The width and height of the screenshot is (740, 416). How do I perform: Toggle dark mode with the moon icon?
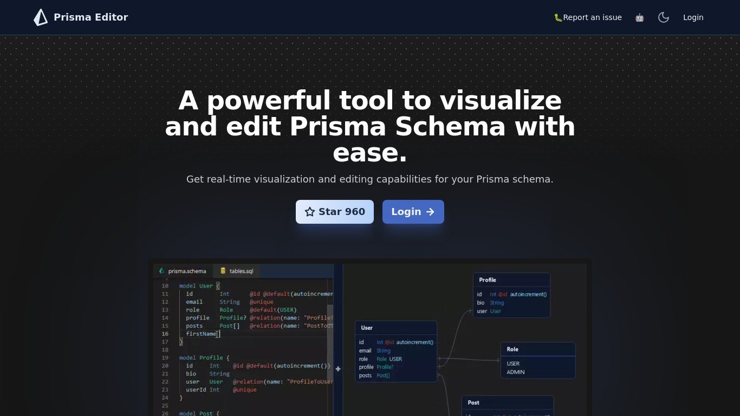664,17
